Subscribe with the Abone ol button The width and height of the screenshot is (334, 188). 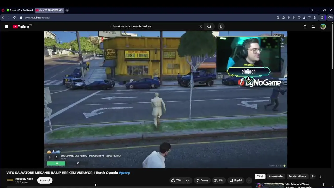pos(45,180)
